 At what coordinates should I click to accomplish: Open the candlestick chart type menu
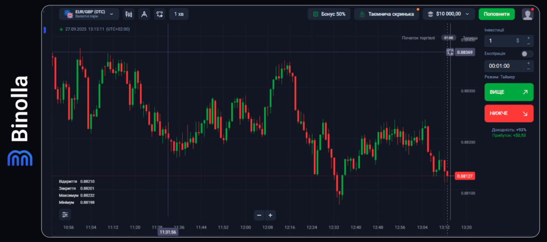click(x=129, y=14)
